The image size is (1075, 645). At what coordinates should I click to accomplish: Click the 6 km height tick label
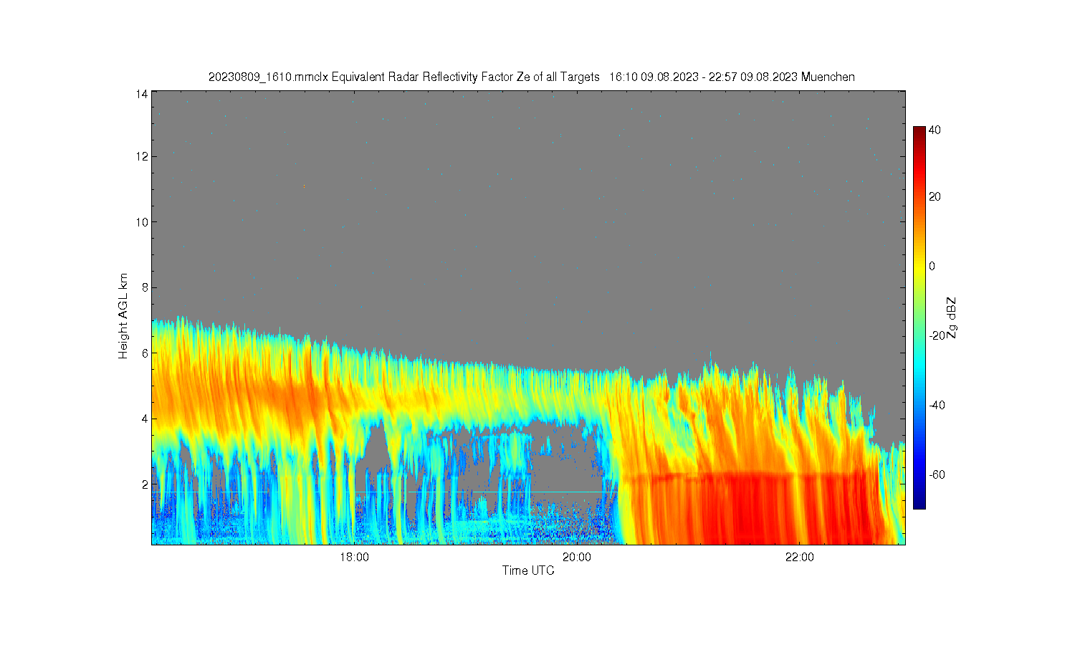(145, 353)
